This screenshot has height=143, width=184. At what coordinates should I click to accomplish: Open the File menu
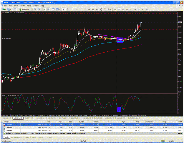pos(5,6)
